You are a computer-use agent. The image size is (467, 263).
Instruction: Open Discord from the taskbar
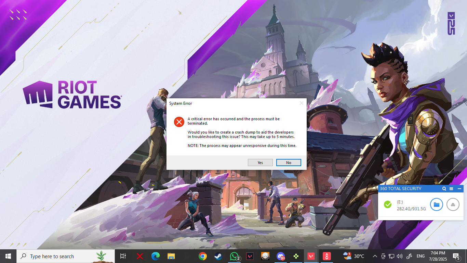(281, 256)
